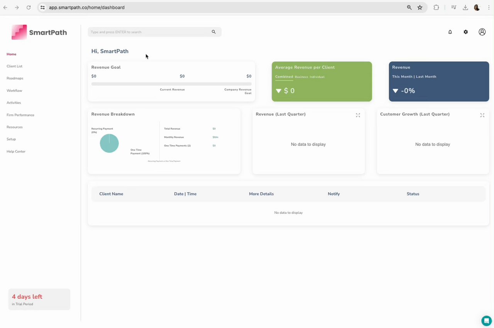
Task: Click the search magnifier in SmartPath search box
Action: (213, 32)
